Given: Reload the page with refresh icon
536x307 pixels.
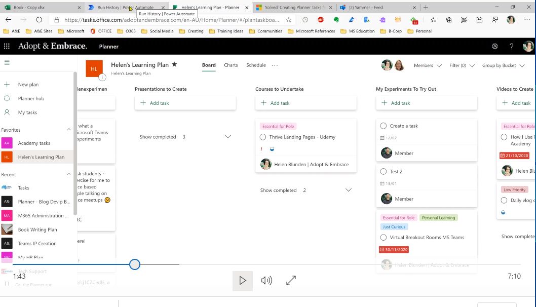Looking at the screenshot, I should (x=39, y=20).
